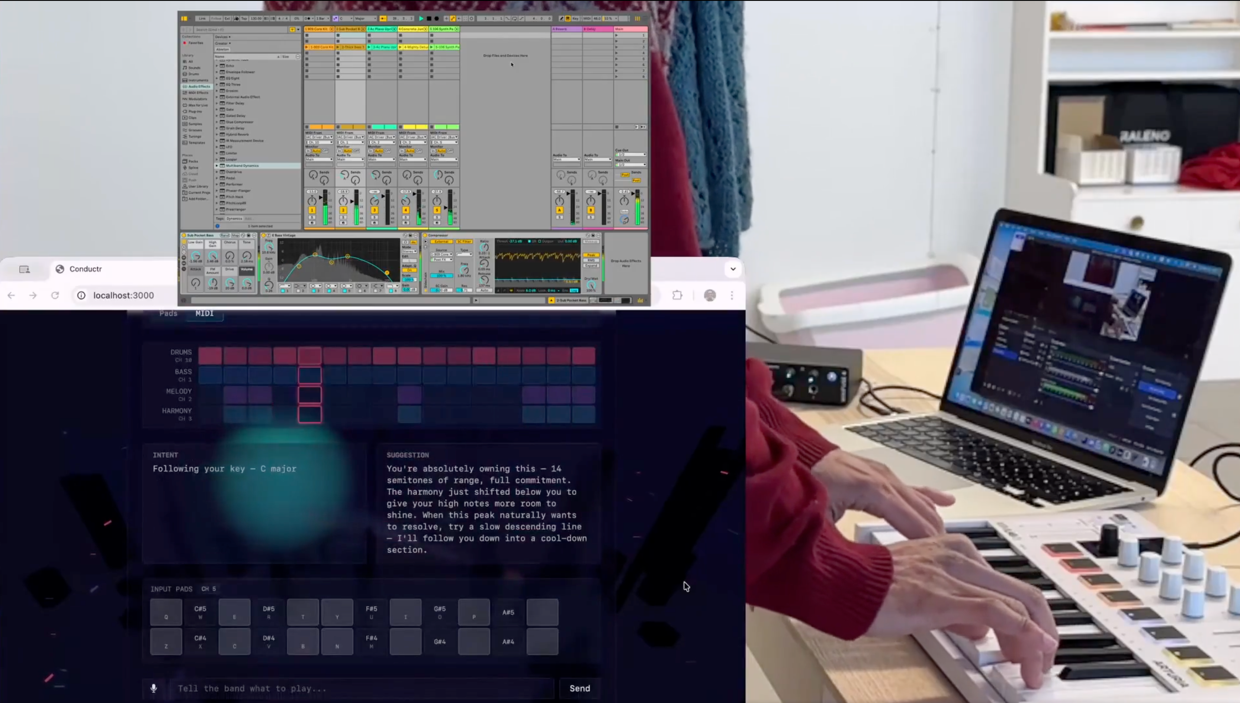The height and width of the screenshot is (703, 1240).
Task: Open Chrome's three-dot menu
Action: click(x=732, y=295)
